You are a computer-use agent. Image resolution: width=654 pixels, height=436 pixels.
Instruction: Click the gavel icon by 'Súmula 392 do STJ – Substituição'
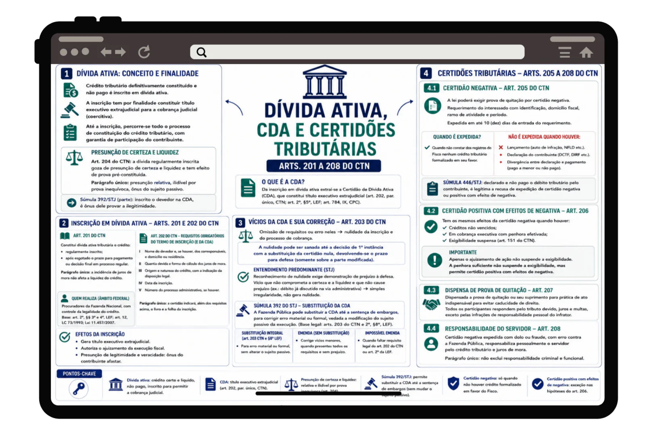(x=243, y=310)
